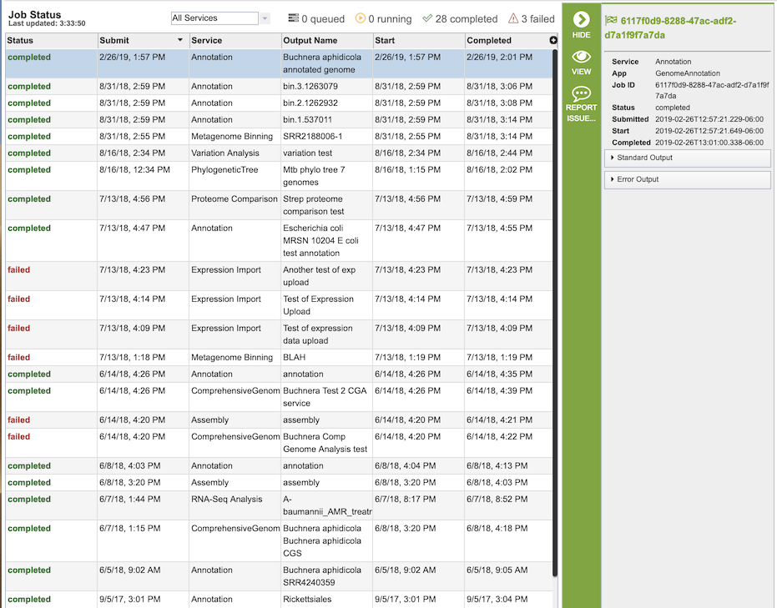Sort by the Completed column header
The height and width of the screenshot is (608, 777).
click(x=507, y=41)
